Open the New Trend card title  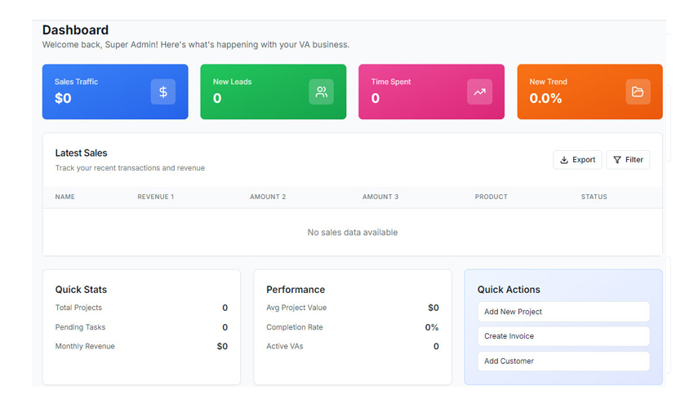click(x=548, y=82)
